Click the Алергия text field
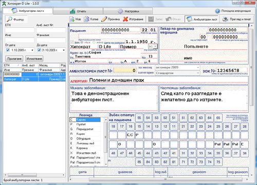 (x=168, y=80)
